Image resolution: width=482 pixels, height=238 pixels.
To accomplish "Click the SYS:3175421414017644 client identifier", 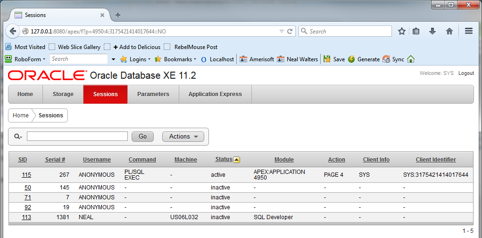I will click(x=436, y=175).
